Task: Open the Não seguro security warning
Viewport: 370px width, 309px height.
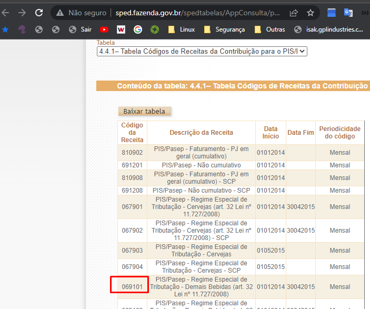Action: pyautogui.click(x=81, y=13)
